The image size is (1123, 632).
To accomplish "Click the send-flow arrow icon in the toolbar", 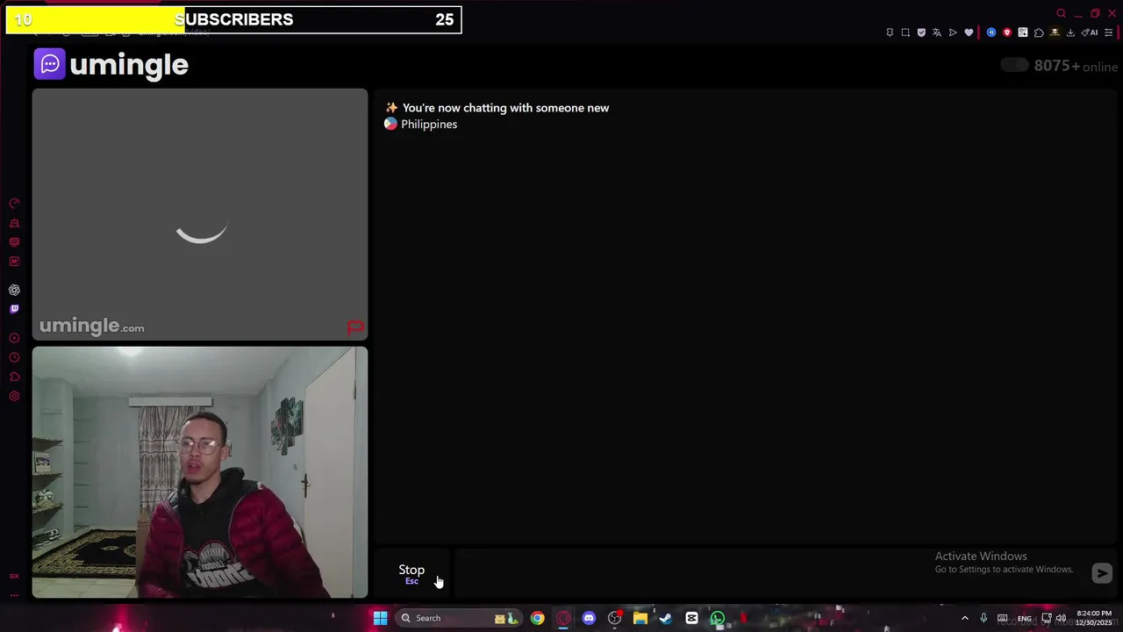I will click(953, 32).
